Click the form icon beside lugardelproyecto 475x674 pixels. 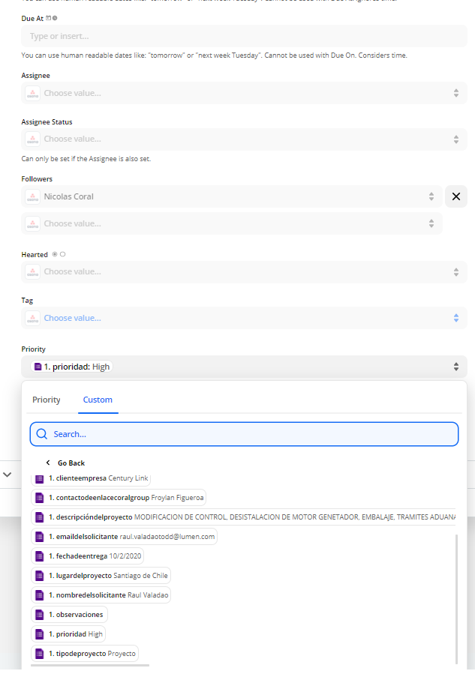(40, 576)
